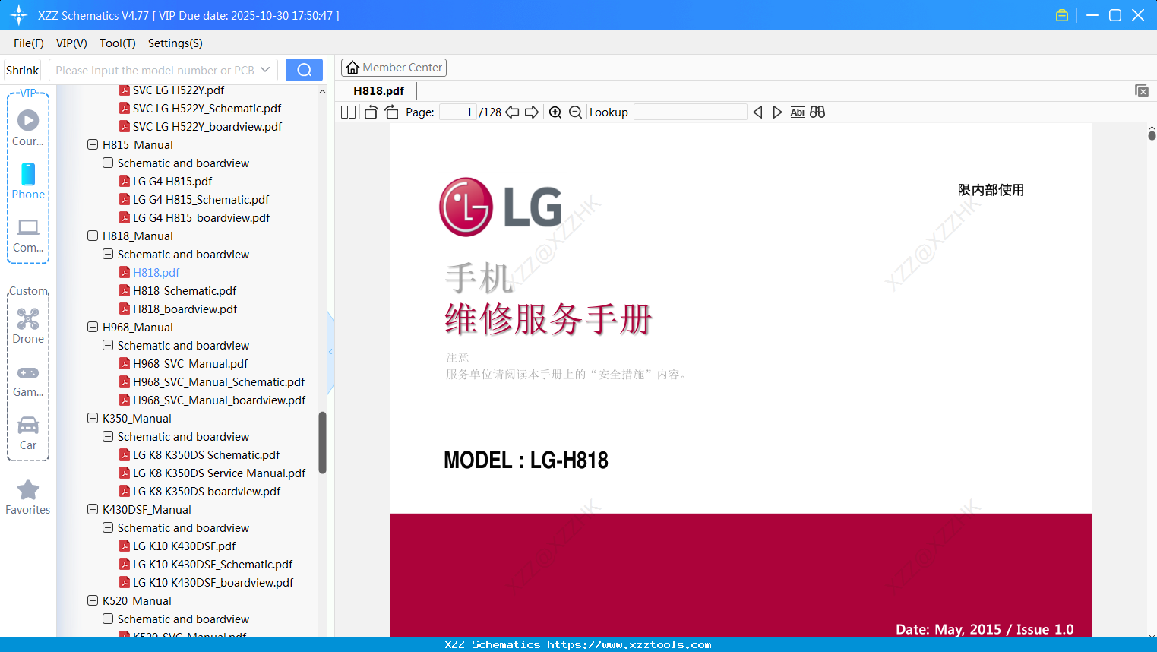Select the Car category icon
This screenshot has width=1157, height=652.
28,429
